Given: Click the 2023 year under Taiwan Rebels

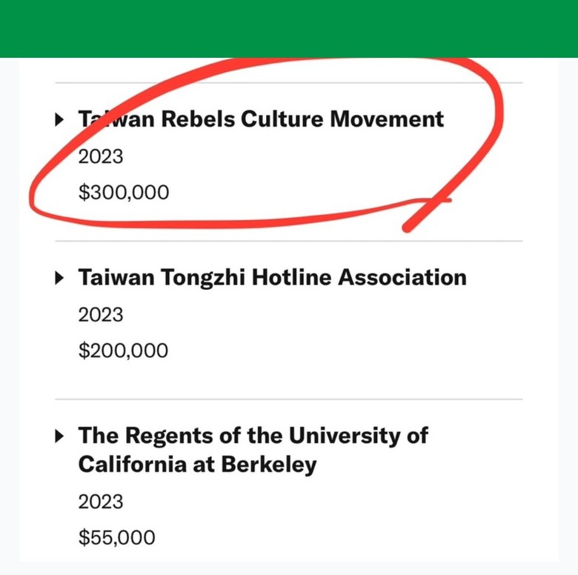Looking at the screenshot, I should (101, 156).
